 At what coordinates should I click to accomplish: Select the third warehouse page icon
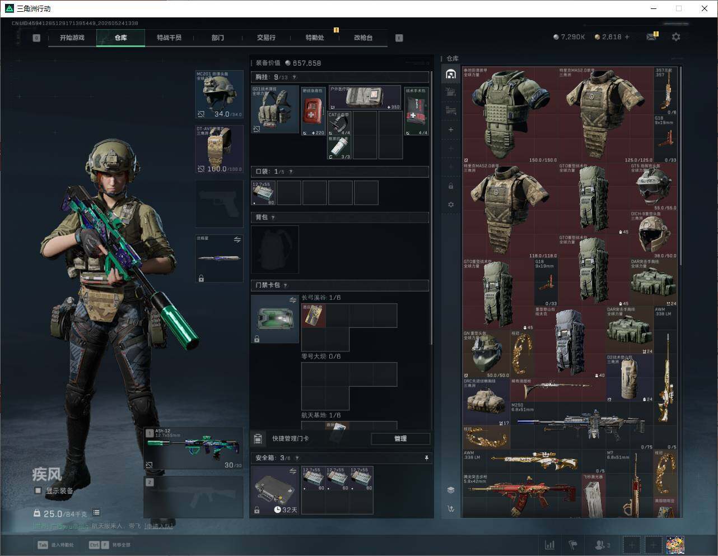click(x=451, y=110)
